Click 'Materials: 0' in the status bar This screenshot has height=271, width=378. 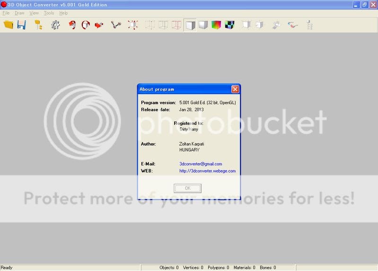[244, 268]
